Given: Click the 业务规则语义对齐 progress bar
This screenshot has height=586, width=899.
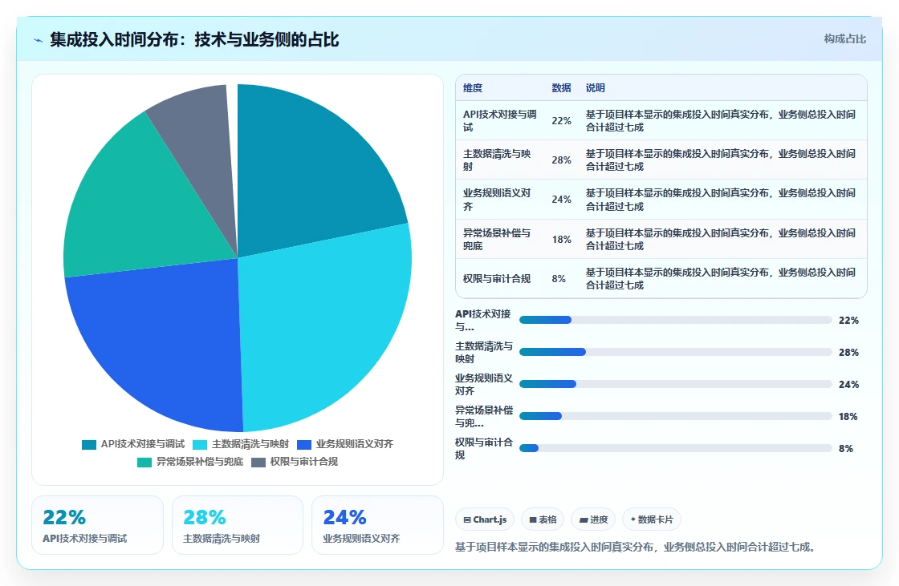Looking at the screenshot, I should (x=675, y=384).
